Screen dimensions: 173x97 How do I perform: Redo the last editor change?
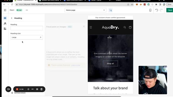[x=161, y=10]
